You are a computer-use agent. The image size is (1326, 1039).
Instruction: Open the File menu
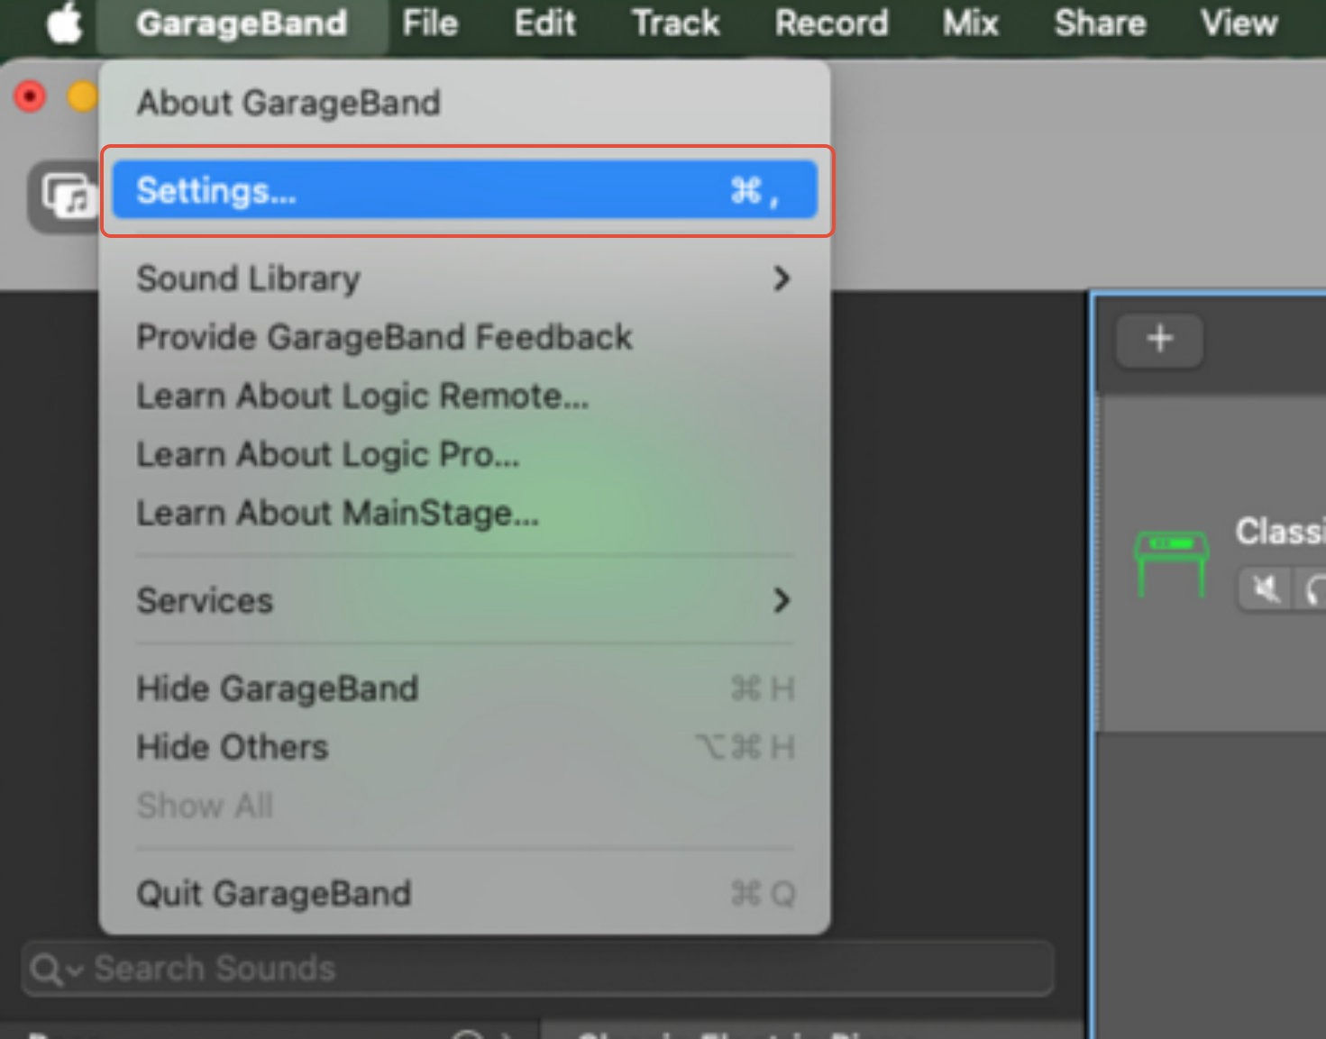coord(430,23)
